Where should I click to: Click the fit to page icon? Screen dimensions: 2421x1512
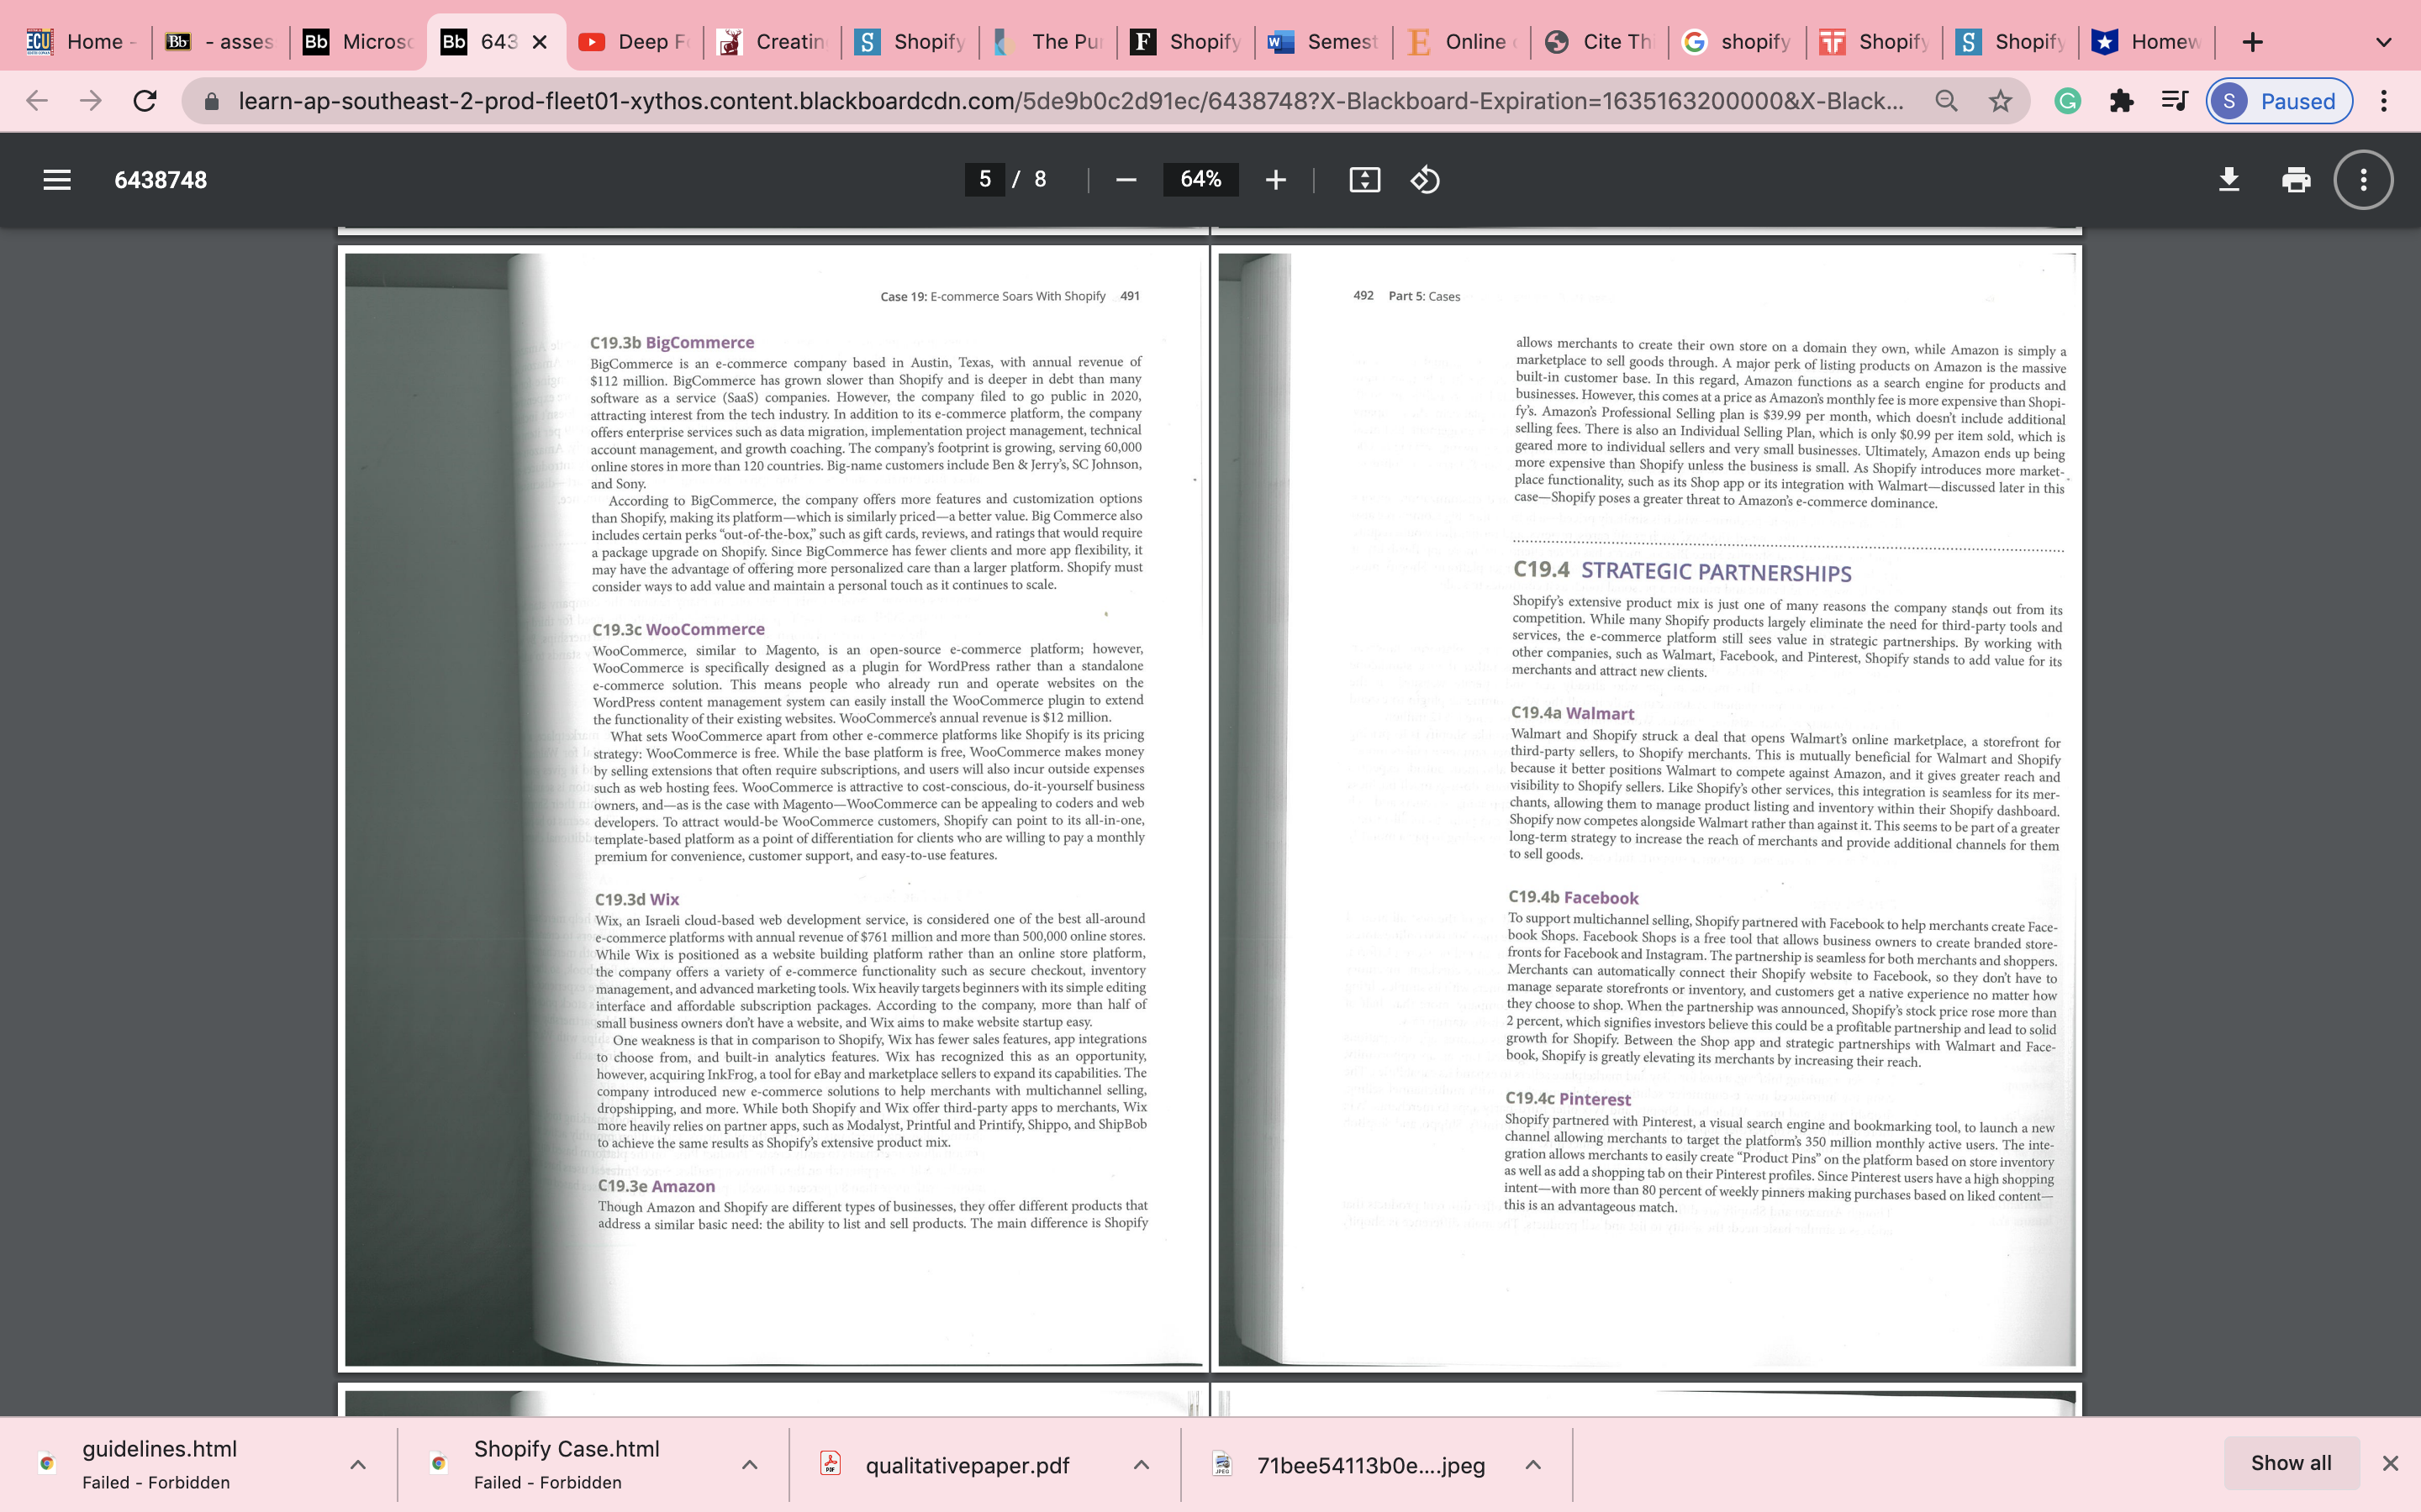point(1364,180)
